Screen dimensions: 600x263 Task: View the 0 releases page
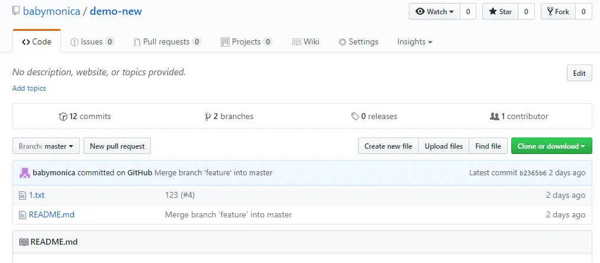(x=374, y=116)
